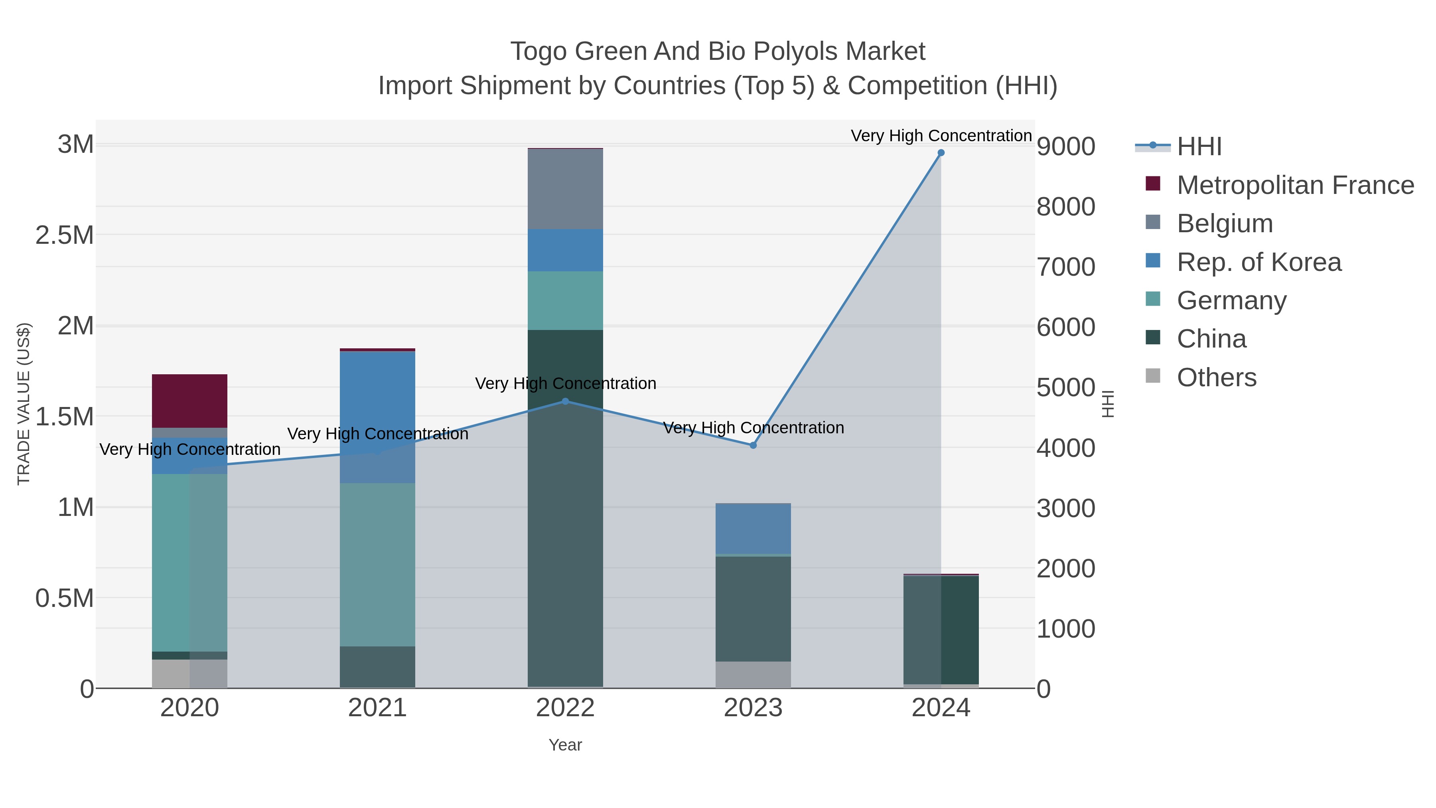
Task: Select the 2024 HHI data point
Action: tap(941, 153)
